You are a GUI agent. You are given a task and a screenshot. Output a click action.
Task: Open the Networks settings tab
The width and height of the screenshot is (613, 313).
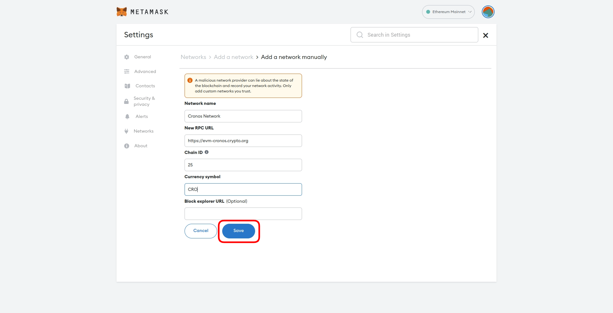tap(143, 131)
